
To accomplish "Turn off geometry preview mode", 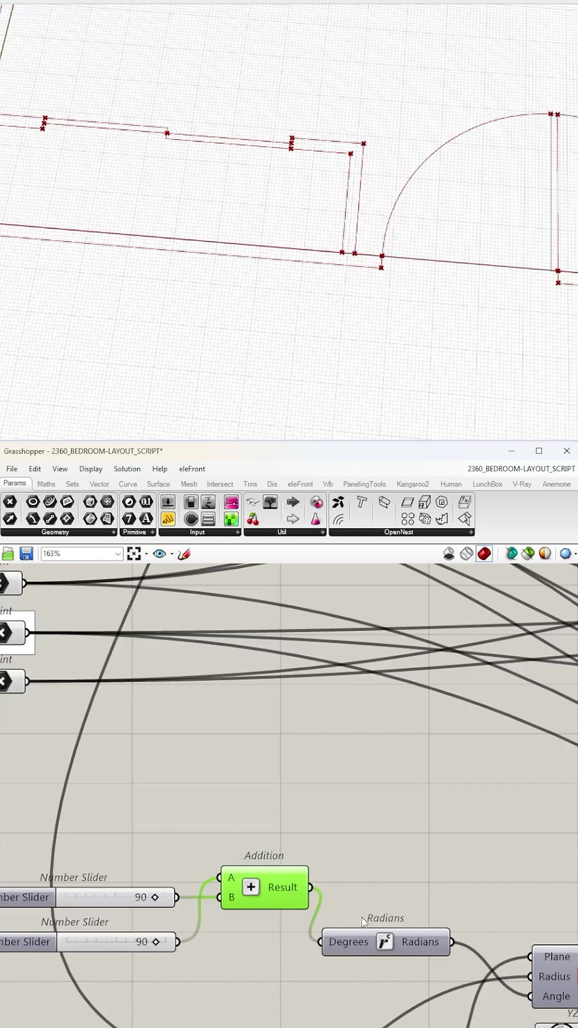I will 449,554.
